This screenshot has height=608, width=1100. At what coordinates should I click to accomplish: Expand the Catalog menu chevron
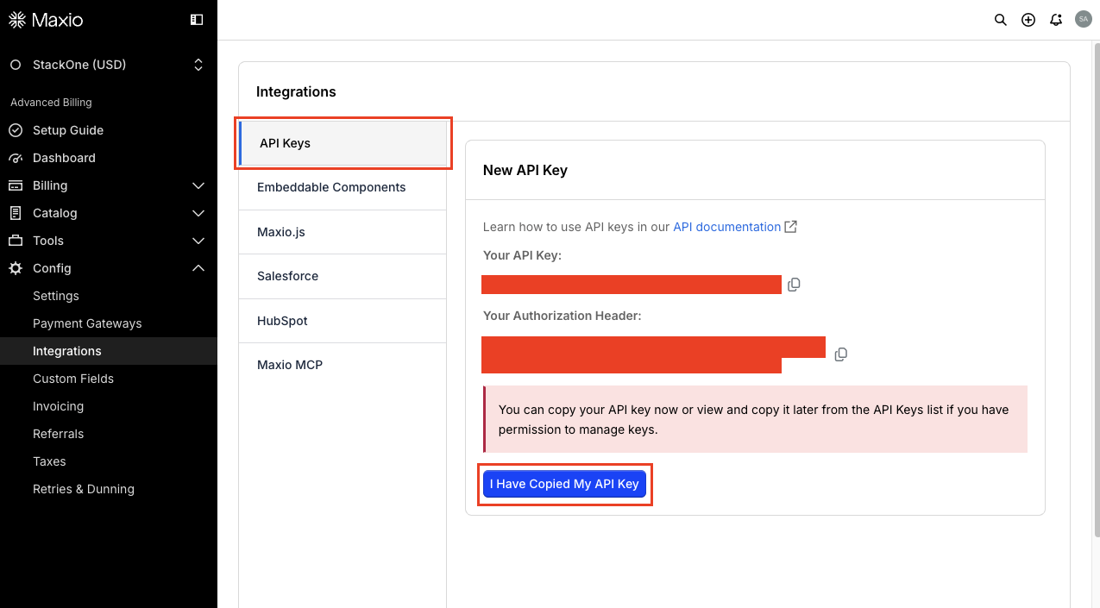click(198, 213)
